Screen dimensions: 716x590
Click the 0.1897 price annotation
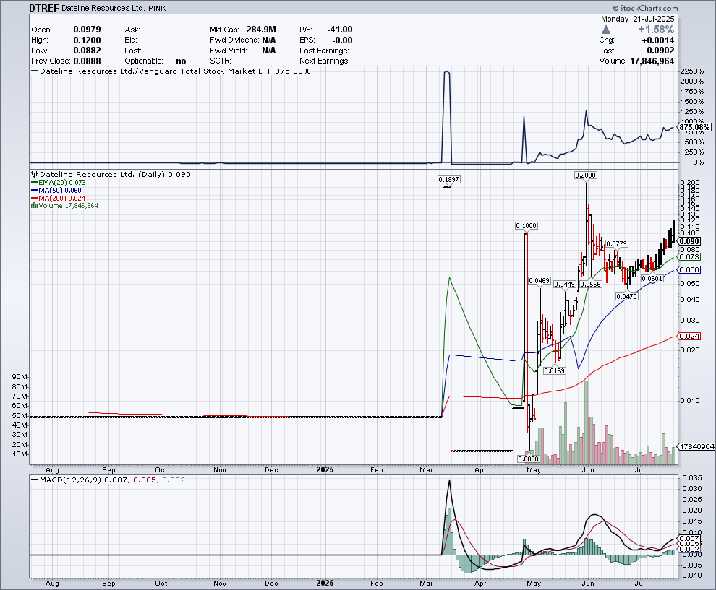(x=449, y=180)
